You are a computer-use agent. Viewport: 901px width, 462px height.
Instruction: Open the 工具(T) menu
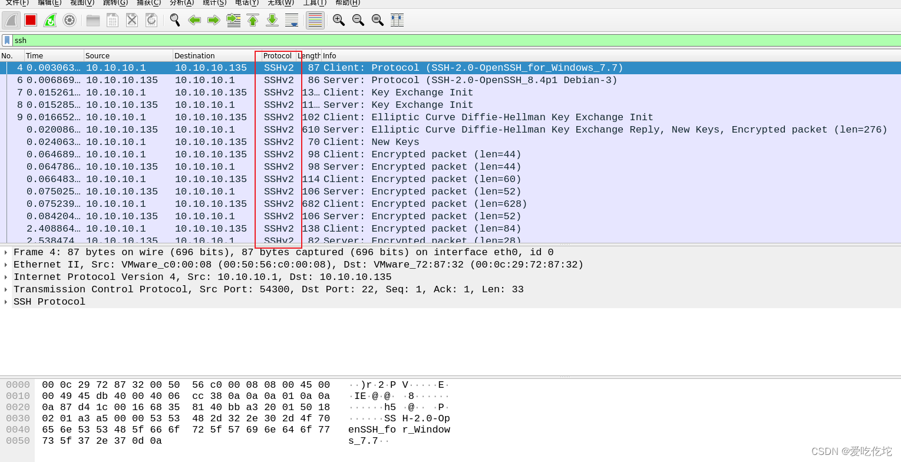pyautogui.click(x=315, y=3)
